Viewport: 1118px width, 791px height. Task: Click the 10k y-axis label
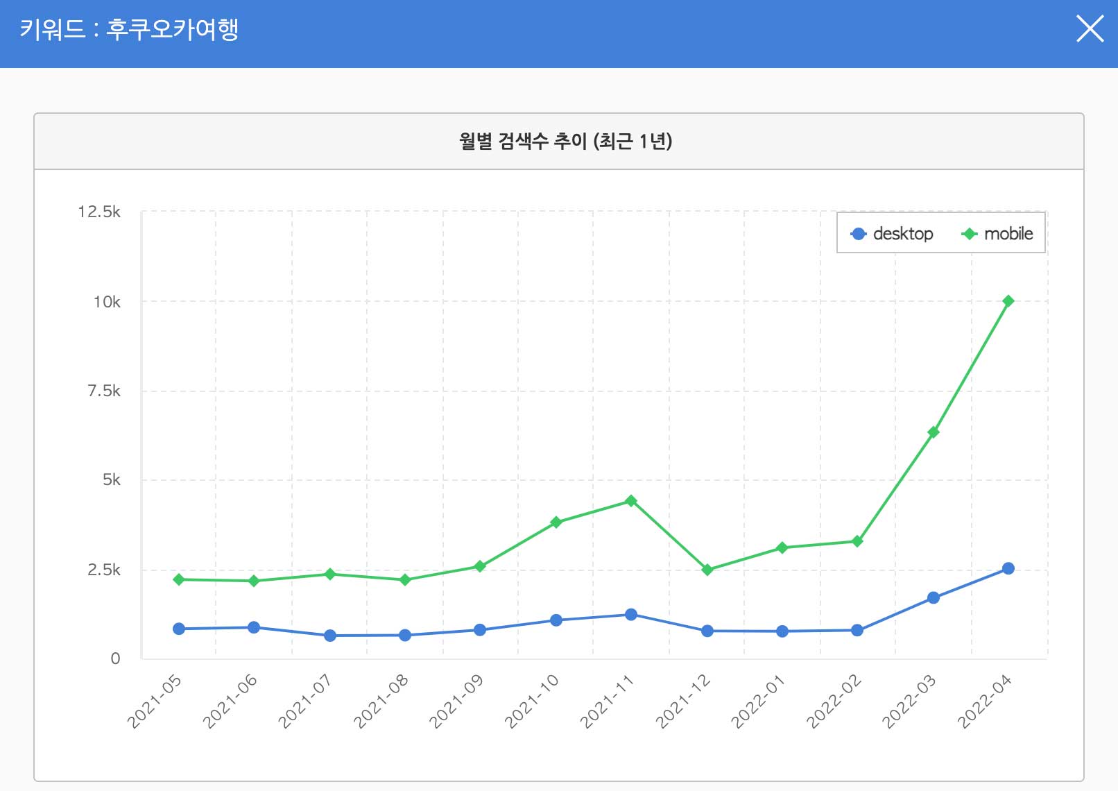tap(107, 302)
